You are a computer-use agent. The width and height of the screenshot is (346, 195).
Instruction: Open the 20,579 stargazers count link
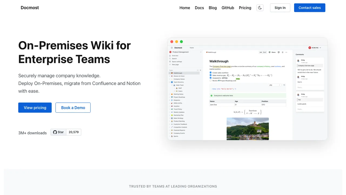[x=74, y=132]
